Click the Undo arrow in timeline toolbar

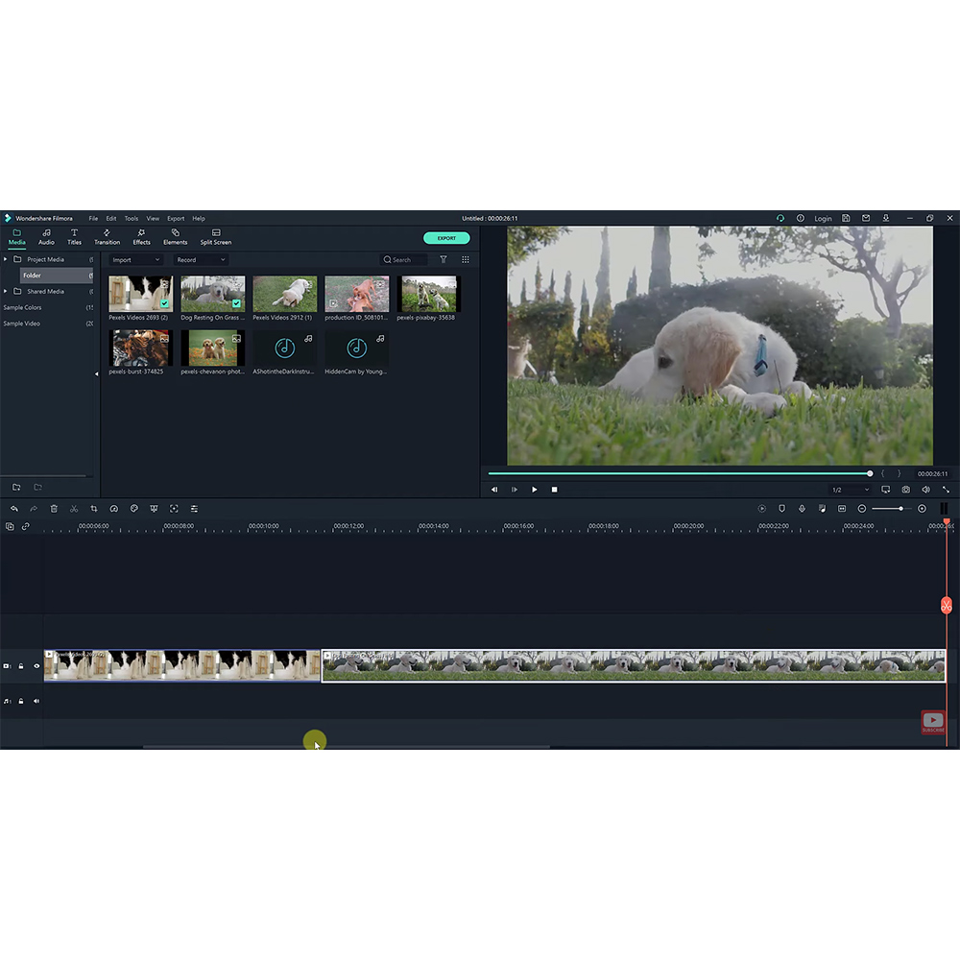point(14,509)
